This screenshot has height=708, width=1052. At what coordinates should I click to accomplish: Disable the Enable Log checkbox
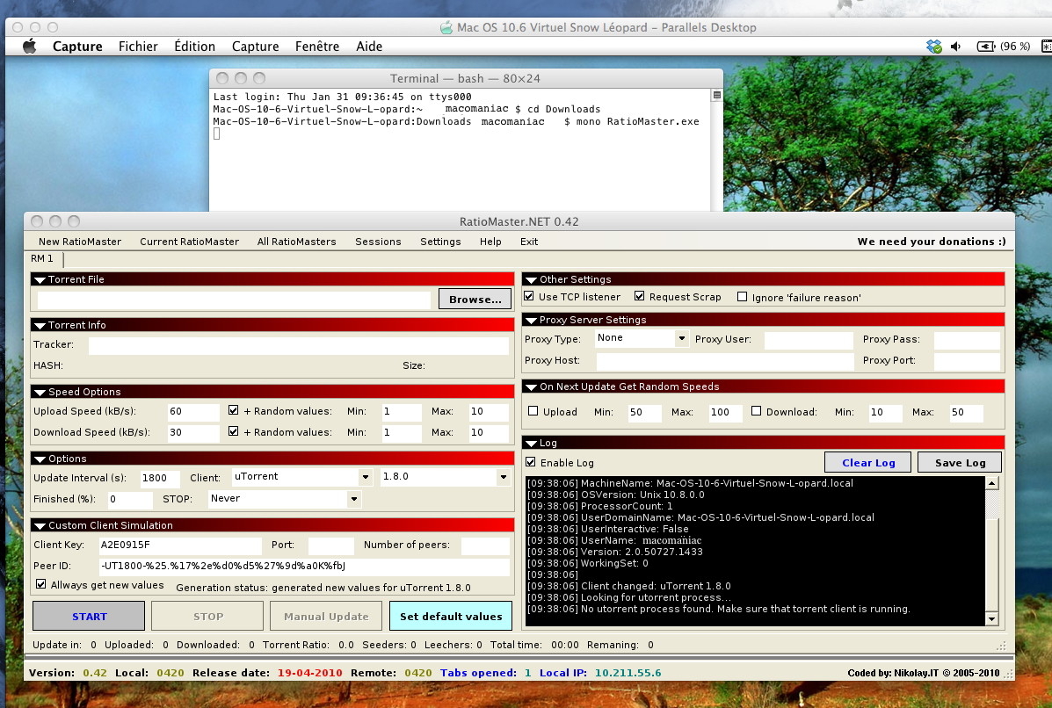click(x=531, y=462)
